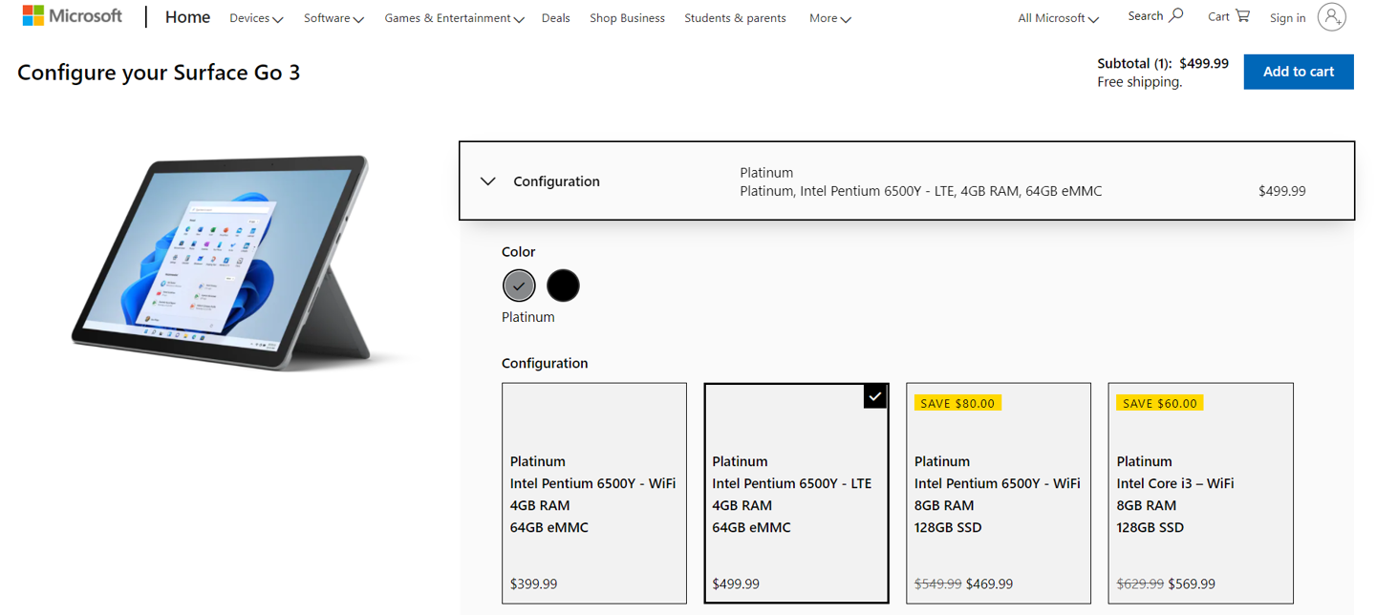This screenshot has height=615, width=1376.
Task: Open the Software dropdown menu
Action: point(333,18)
